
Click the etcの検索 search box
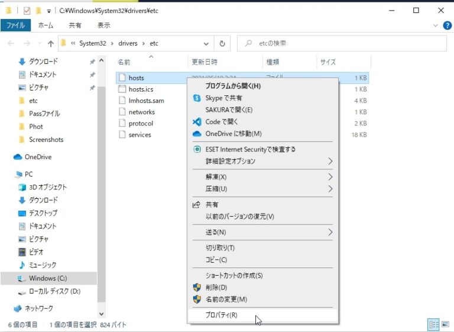(x=343, y=43)
